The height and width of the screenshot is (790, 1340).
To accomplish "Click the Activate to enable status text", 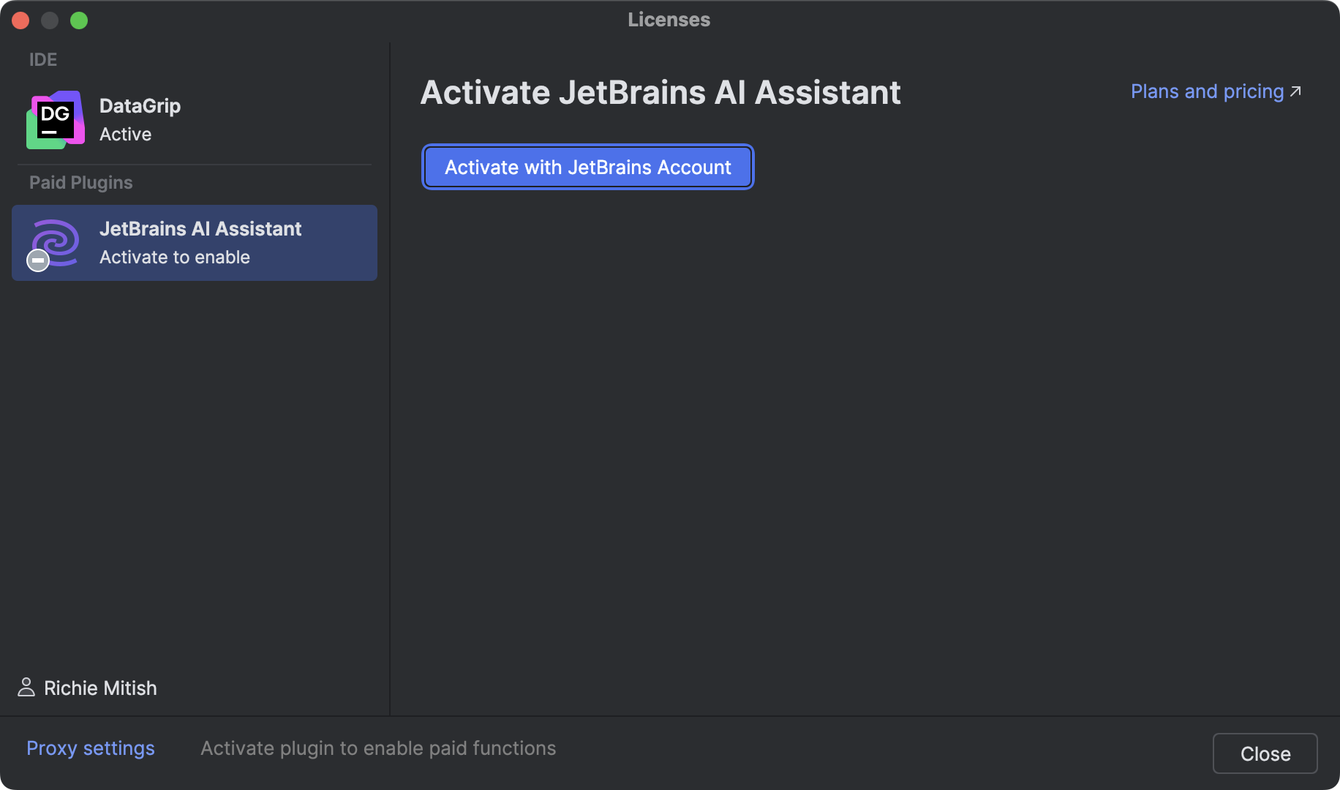I will coord(175,257).
